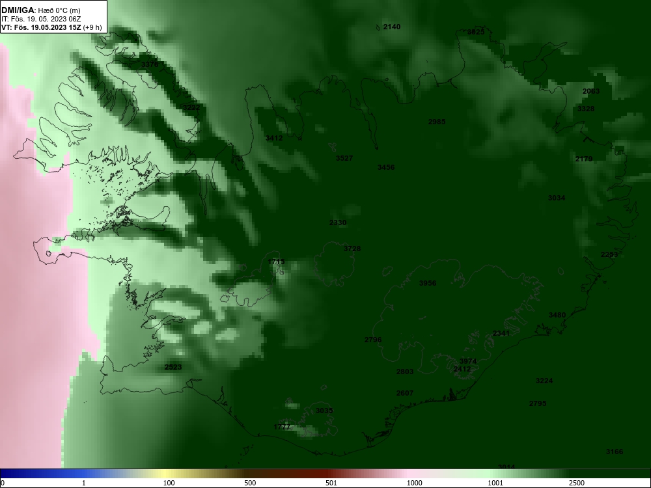Screen dimensions: 651x488
Task: Click the map value 1715
Action: [x=276, y=262]
